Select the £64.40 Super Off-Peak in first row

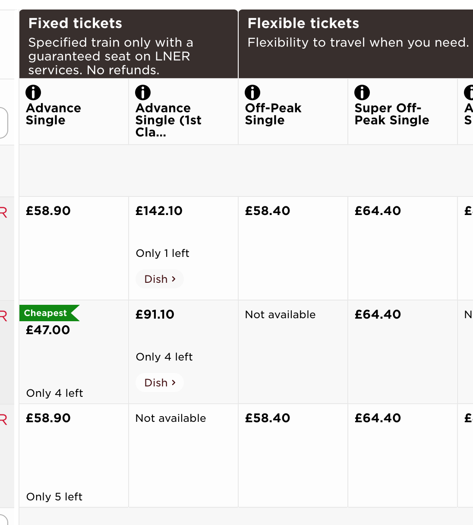[x=403, y=248]
